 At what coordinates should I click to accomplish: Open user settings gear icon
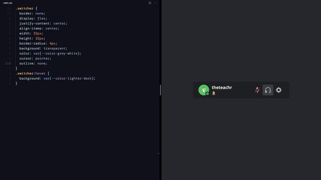(x=279, y=90)
